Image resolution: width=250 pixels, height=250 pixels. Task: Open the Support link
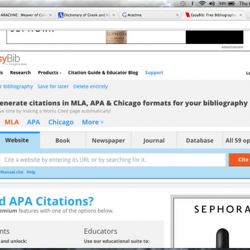pos(154,72)
